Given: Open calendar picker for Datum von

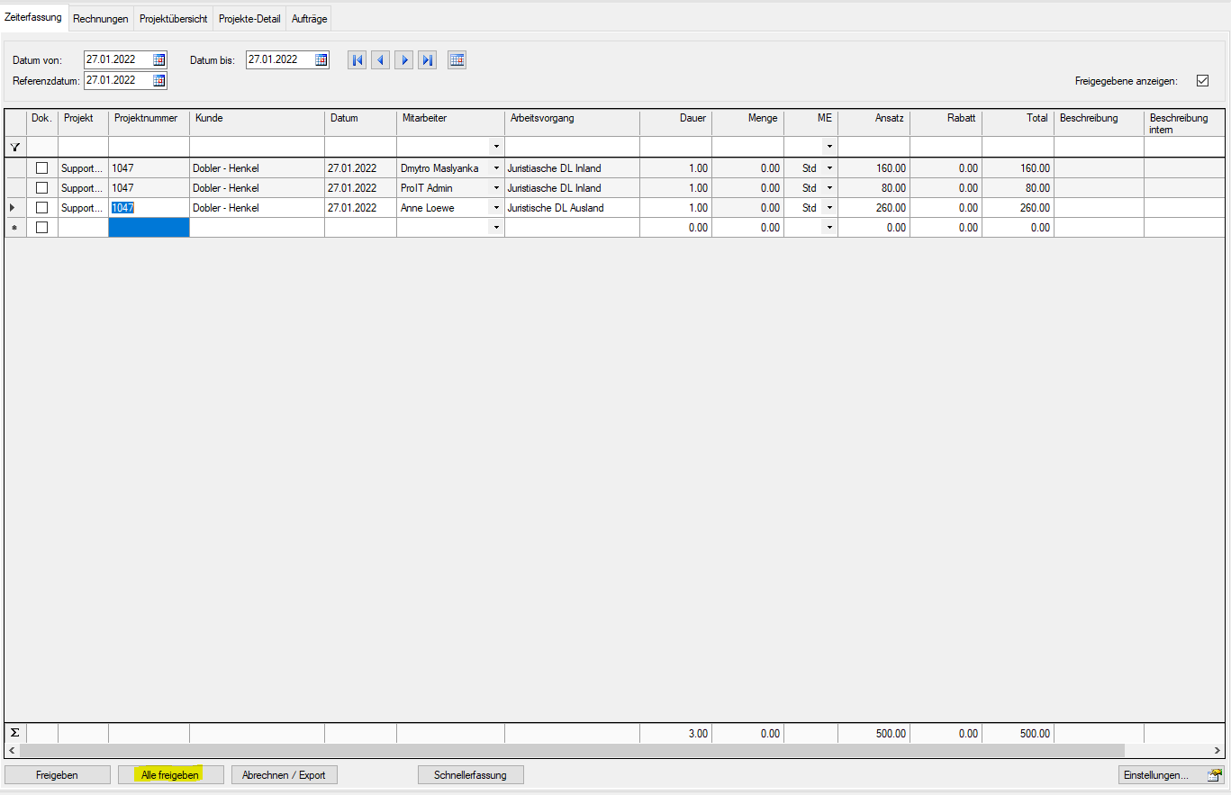Looking at the screenshot, I should click(x=159, y=59).
